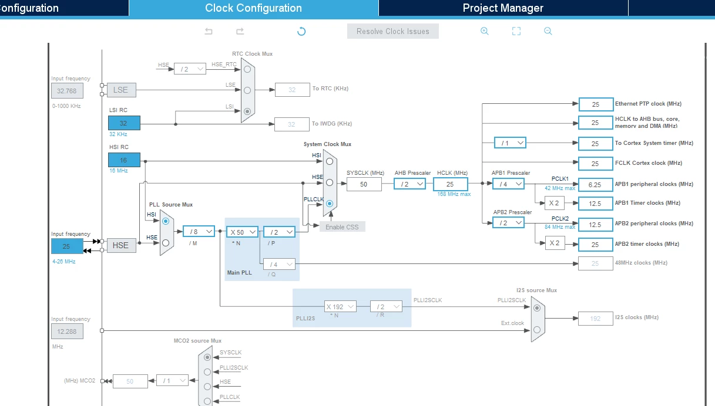Open the MCO2 /1 divider dropdown

tap(172, 381)
